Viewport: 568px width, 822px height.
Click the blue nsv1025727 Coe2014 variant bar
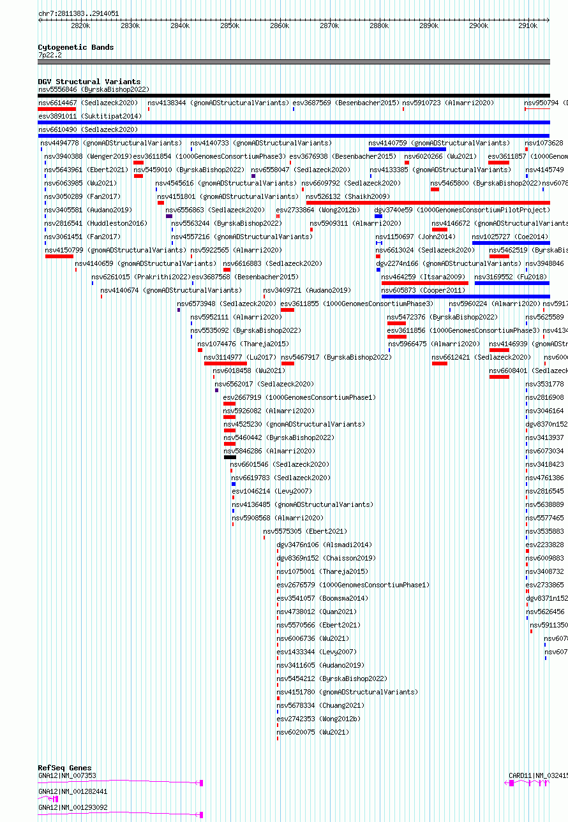[x=511, y=243]
